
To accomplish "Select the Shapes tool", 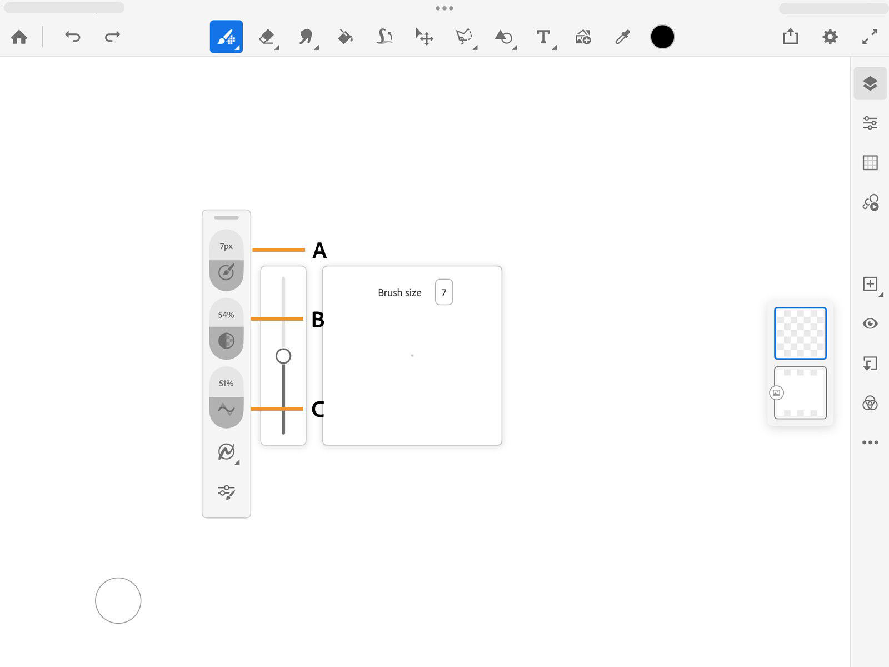I will click(503, 37).
